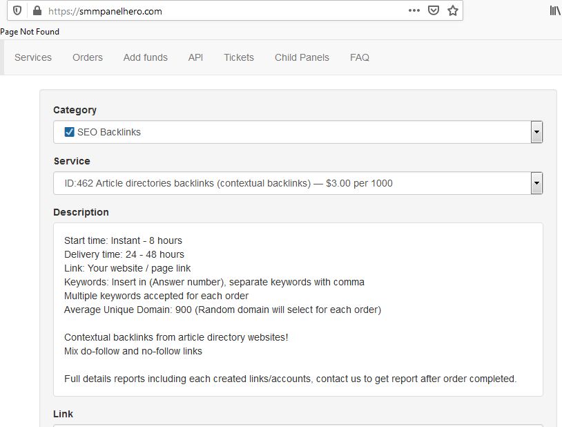Bookmark this page with the star icon
Image resolution: width=562 pixels, height=427 pixels.
(x=453, y=10)
